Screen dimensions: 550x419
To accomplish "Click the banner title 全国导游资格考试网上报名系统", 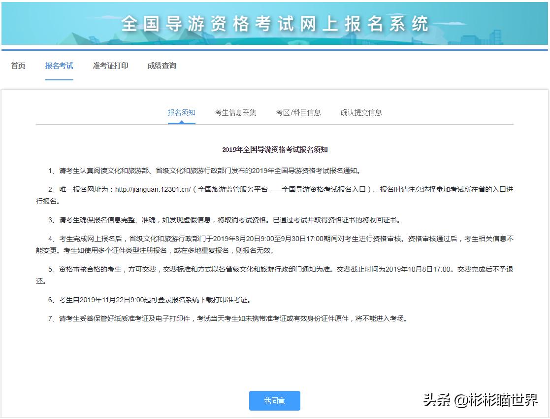I will pyautogui.click(x=275, y=23).
